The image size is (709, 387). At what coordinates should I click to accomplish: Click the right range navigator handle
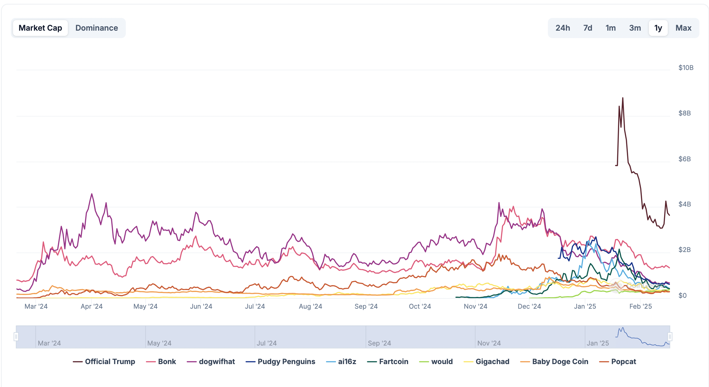click(x=670, y=337)
